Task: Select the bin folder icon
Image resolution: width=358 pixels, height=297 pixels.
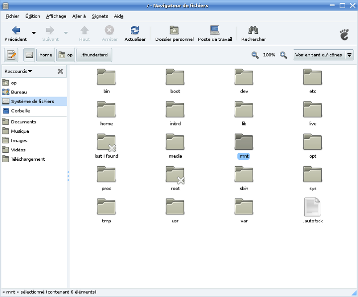Action: tap(106, 77)
